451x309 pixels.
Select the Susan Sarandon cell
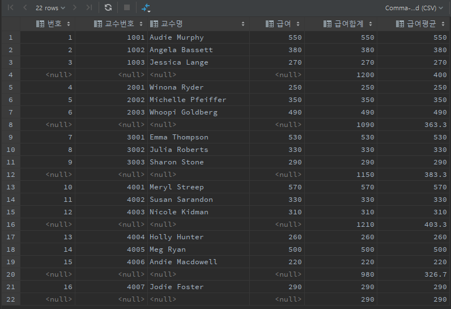198,200
